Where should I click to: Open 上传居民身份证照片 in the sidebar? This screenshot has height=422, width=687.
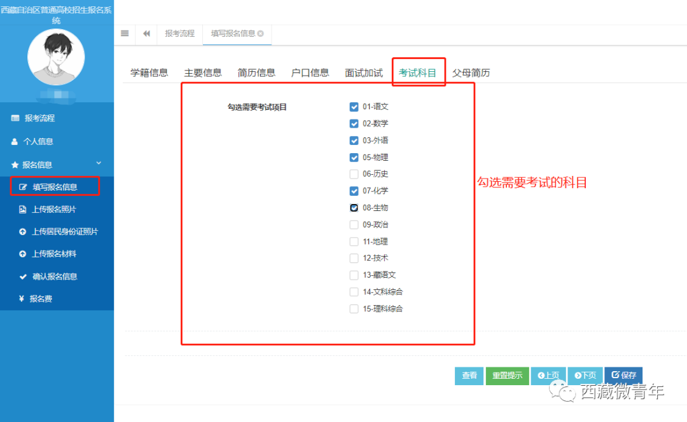click(64, 232)
